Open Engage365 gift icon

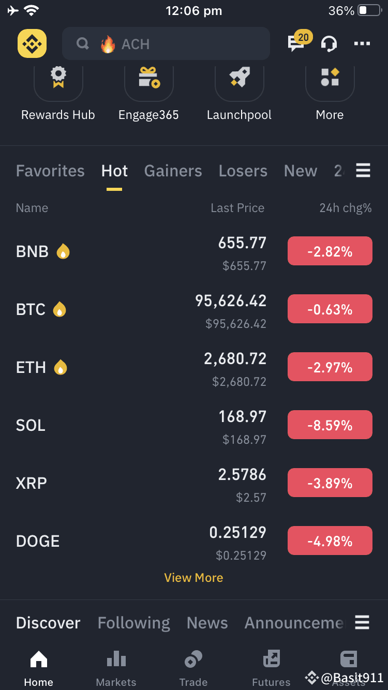click(x=148, y=79)
